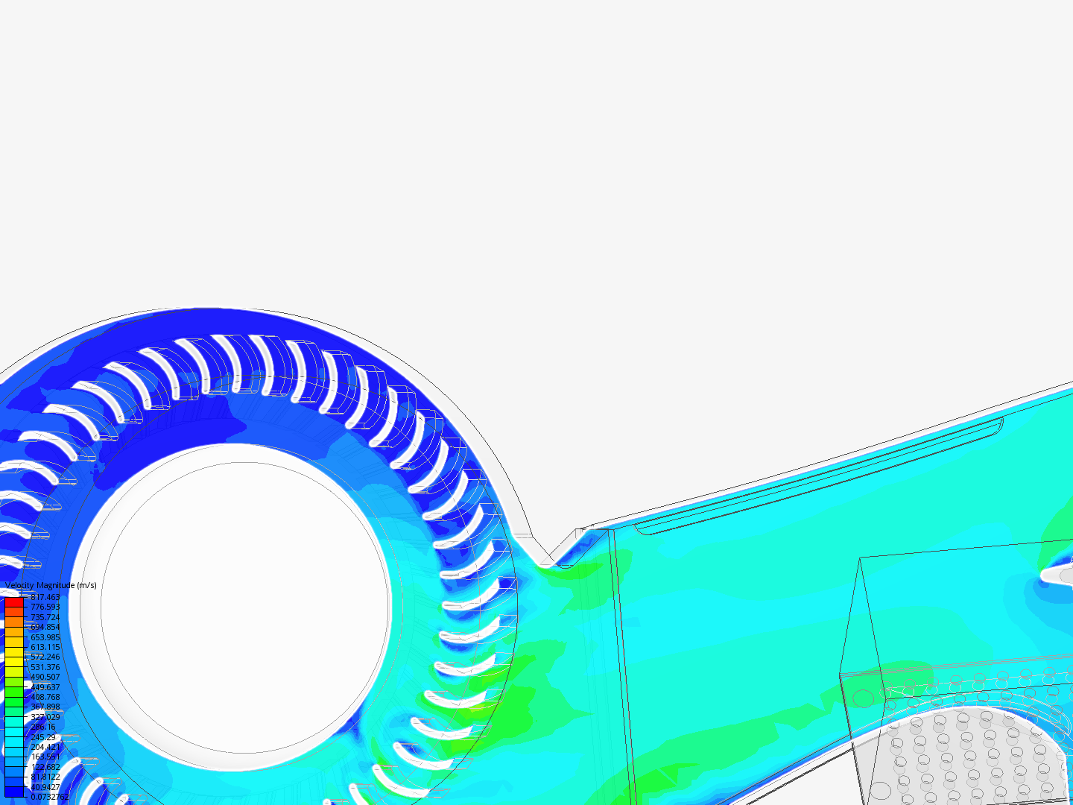This screenshot has height=805, width=1073.
Task: Select the orange band below 735.724
Action: (x=14, y=622)
